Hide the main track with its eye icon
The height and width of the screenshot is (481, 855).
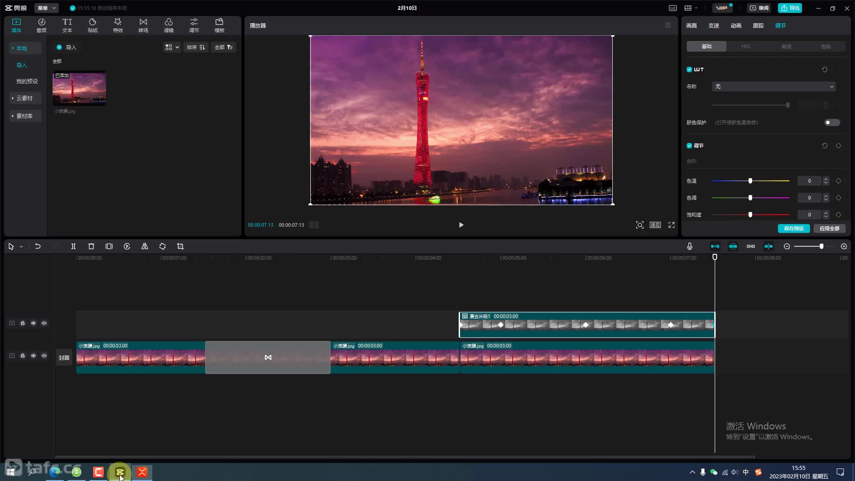pyautogui.click(x=33, y=356)
